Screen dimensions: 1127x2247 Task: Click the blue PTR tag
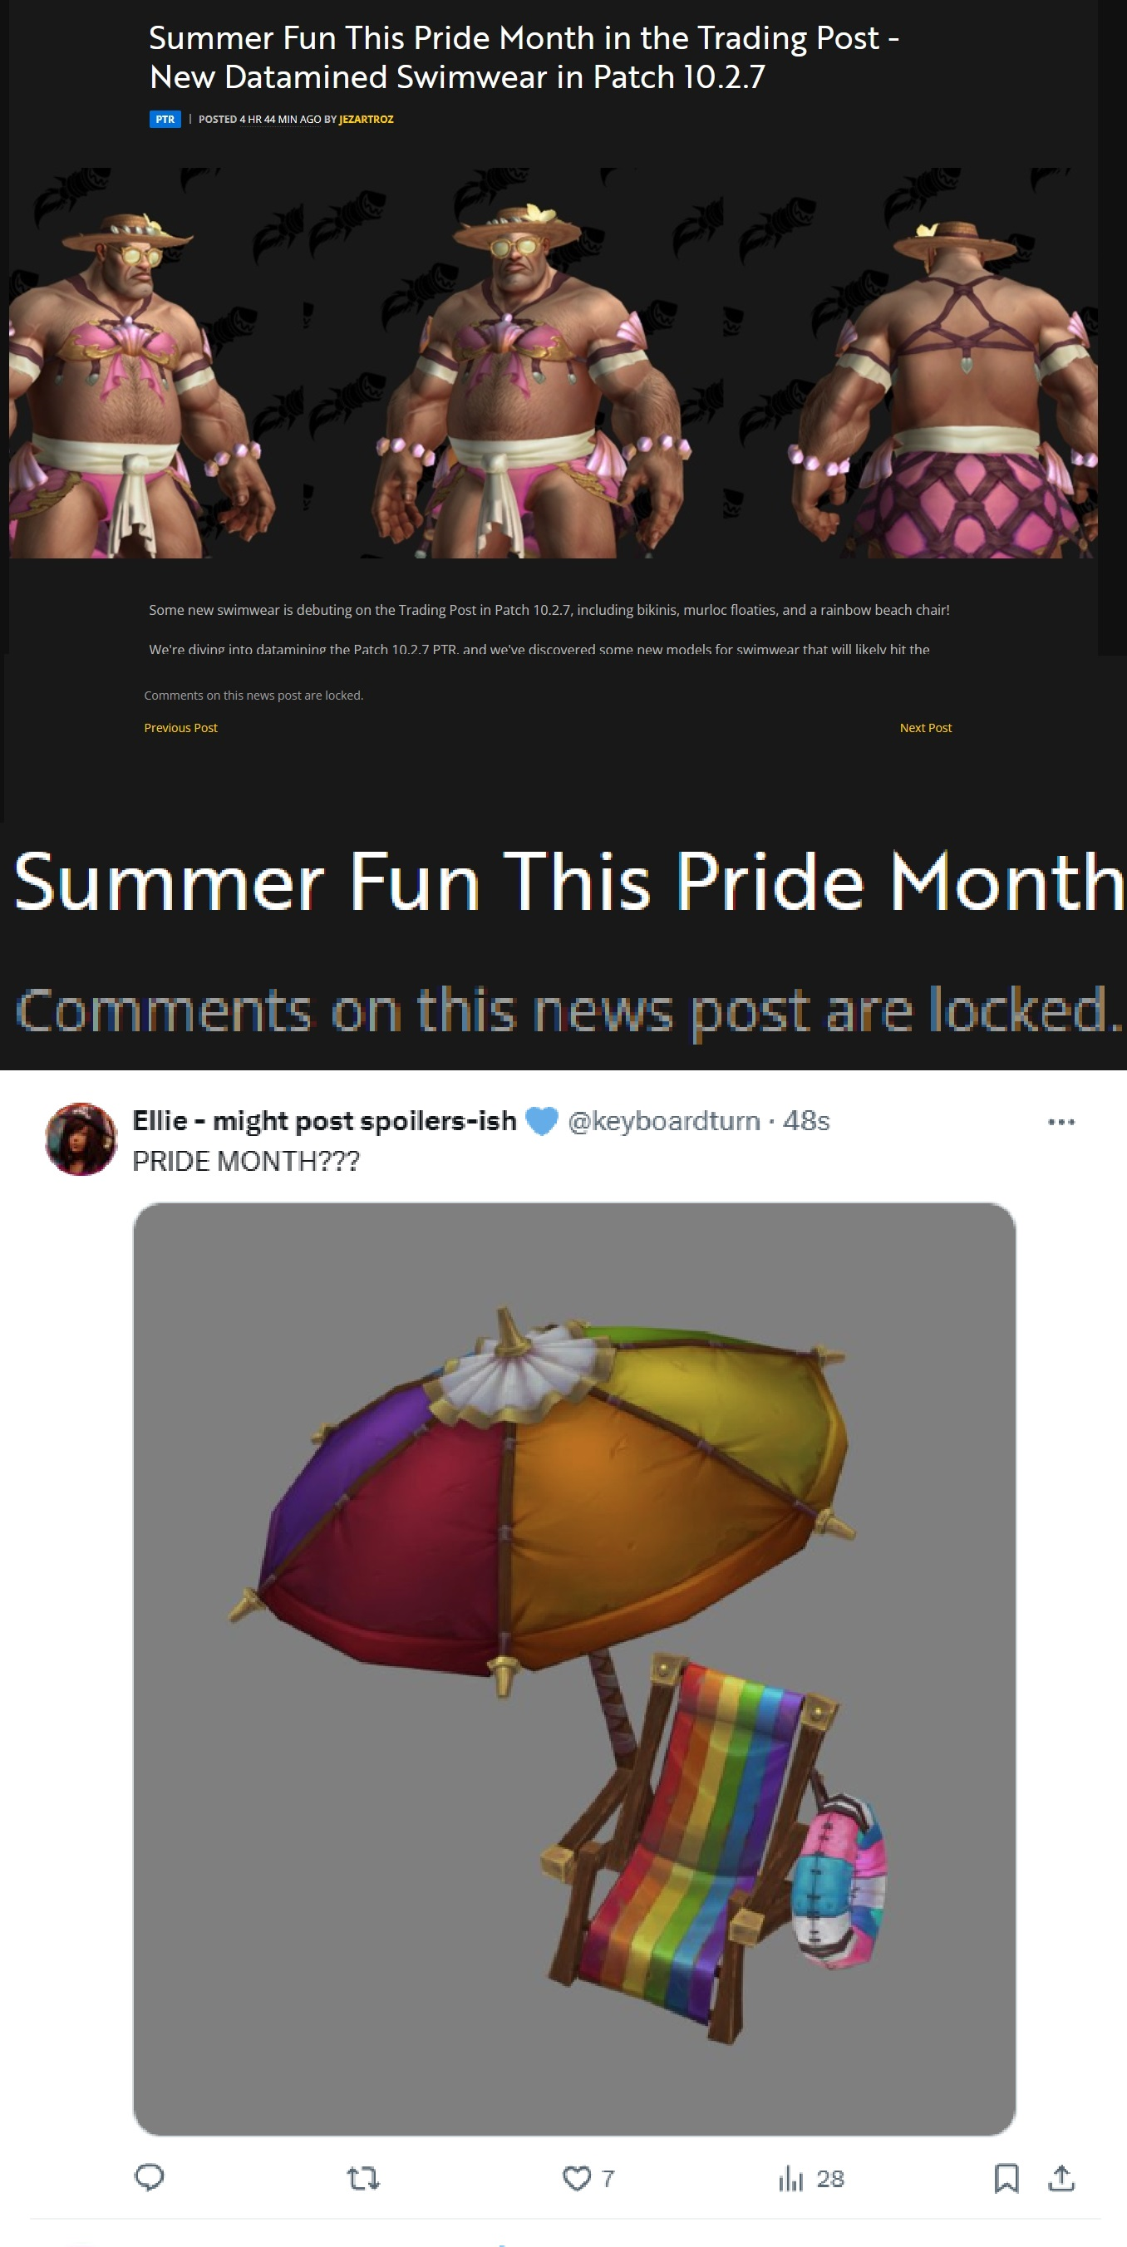tap(165, 119)
